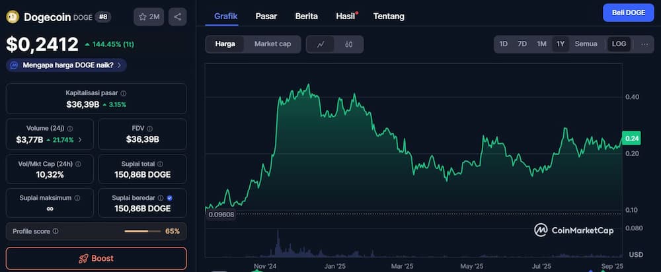Switch to line chart icon
Viewport: 661px width, 272px height.
click(321, 44)
